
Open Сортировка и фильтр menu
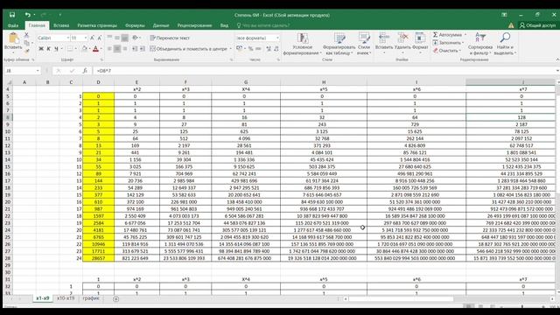coord(480,44)
